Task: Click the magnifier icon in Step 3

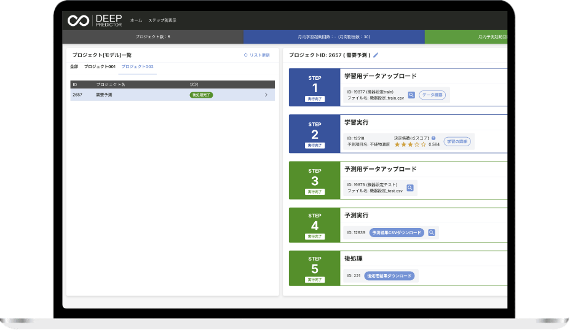Action: [x=410, y=188]
